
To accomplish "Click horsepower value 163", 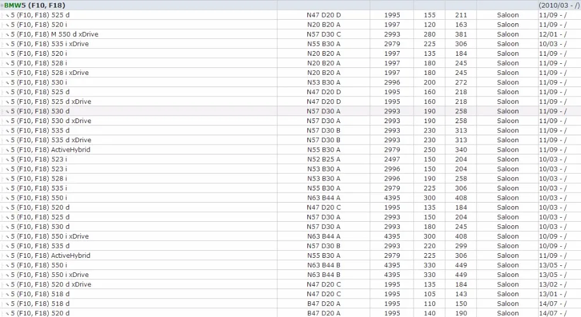I will coord(461,24).
